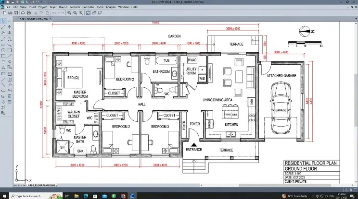The width and height of the screenshot is (358, 199).
Task: Click the taskbar search box
Action: click(36, 196)
